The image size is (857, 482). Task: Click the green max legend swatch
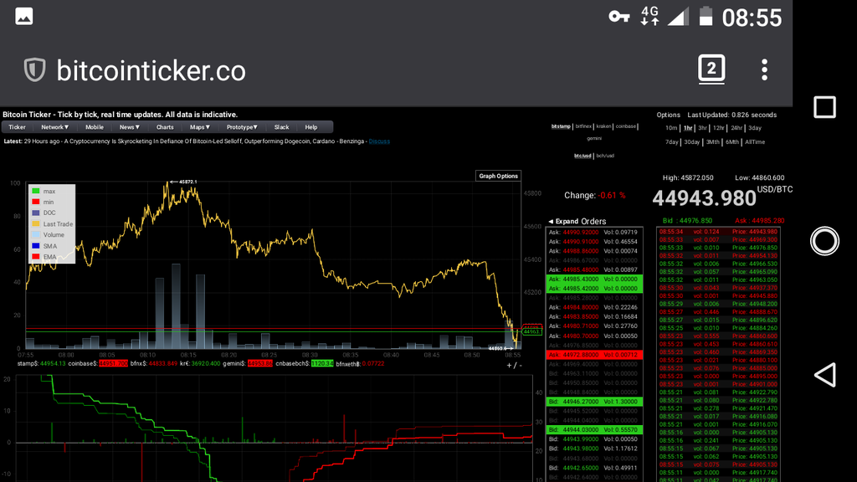click(x=35, y=192)
